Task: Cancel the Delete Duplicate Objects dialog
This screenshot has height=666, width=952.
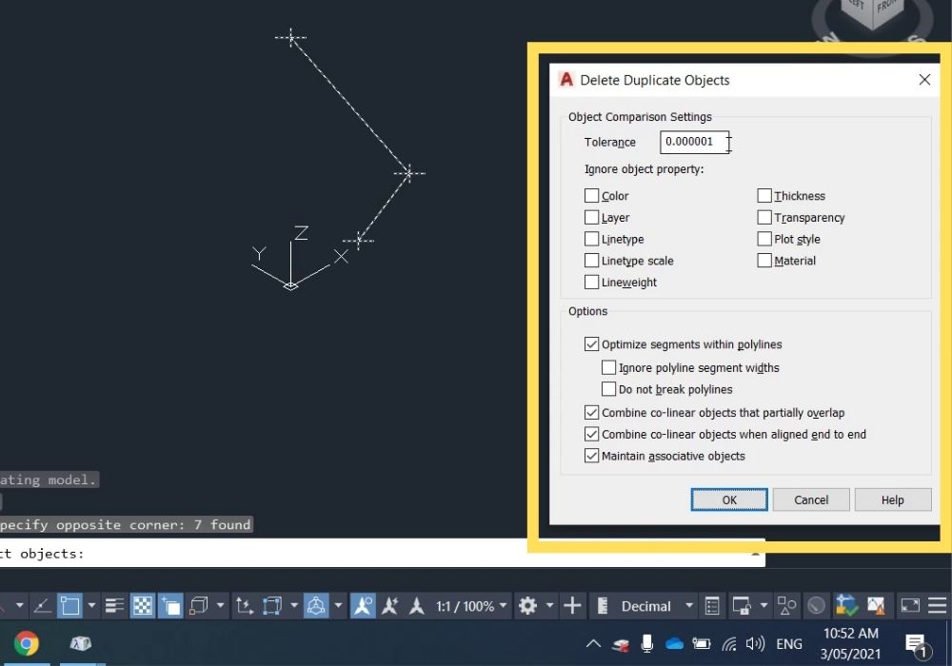Action: point(811,499)
